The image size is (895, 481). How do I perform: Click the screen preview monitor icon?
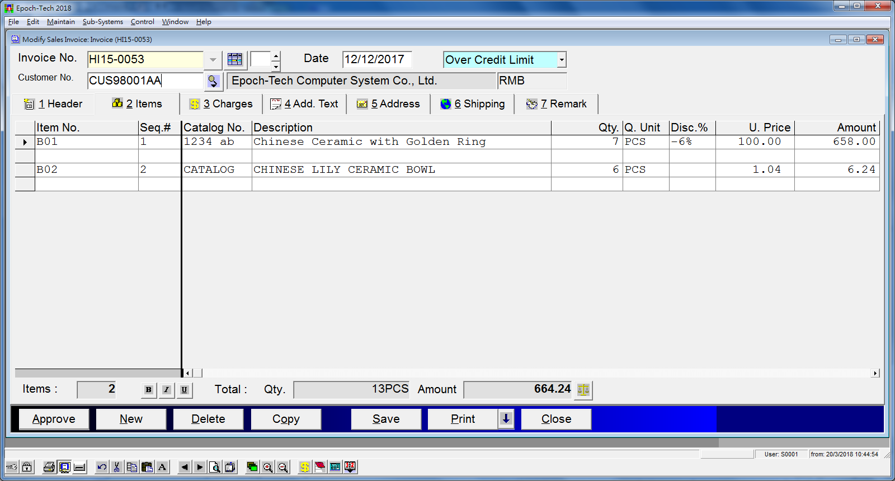tap(65, 467)
